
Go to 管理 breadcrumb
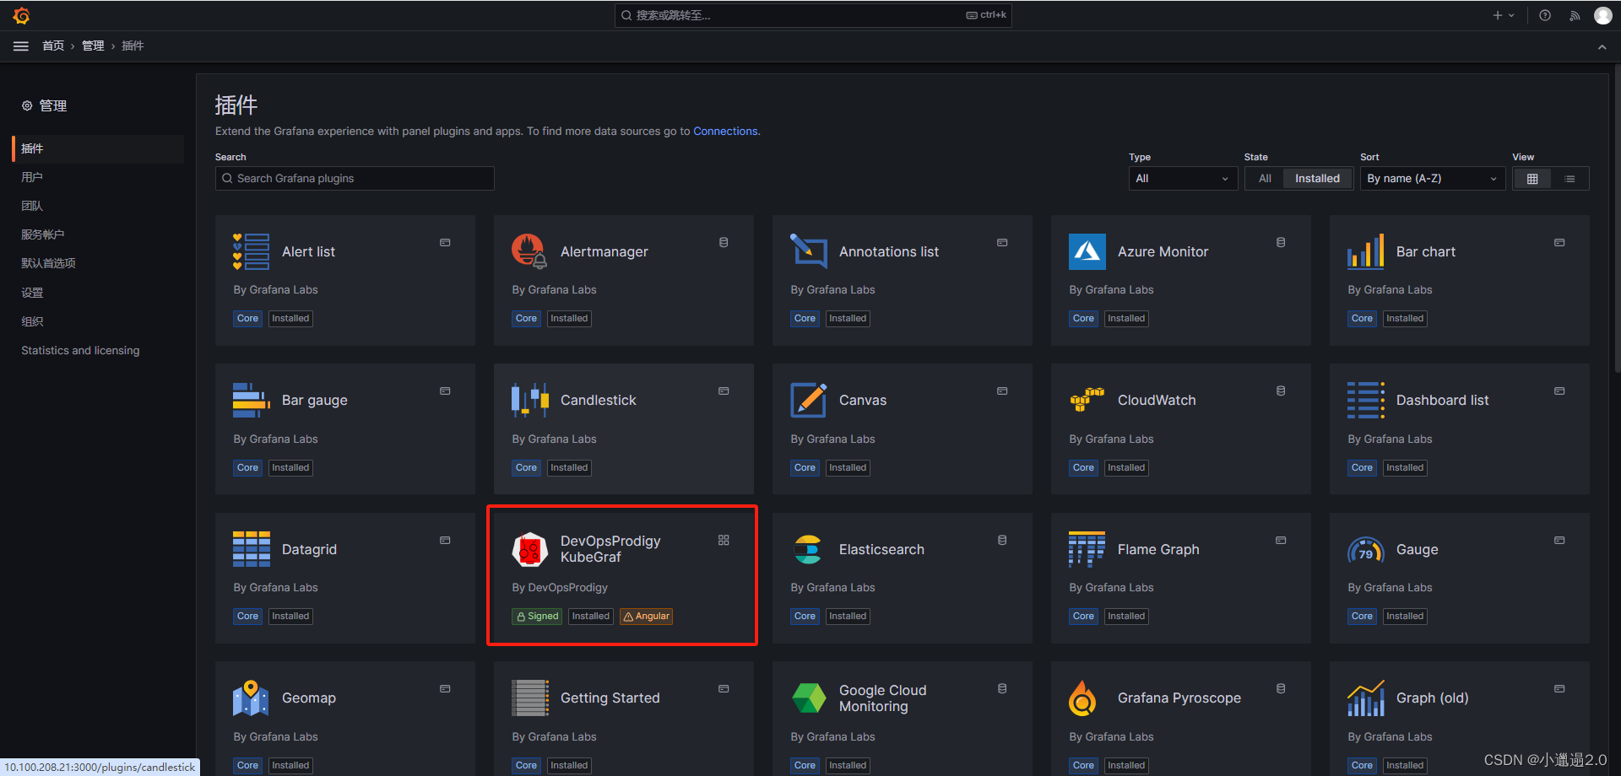(x=93, y=46)
